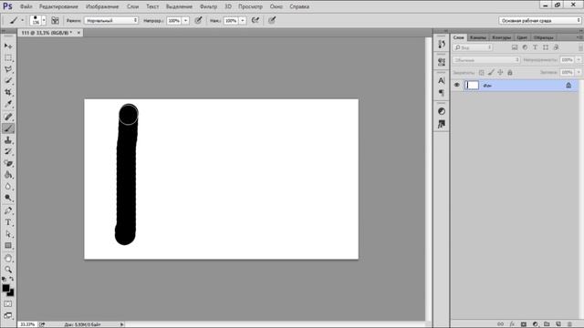Screen dimensions: 584x328
Task: Open the Properties panel icon
Action: click(x=442, y=62)
